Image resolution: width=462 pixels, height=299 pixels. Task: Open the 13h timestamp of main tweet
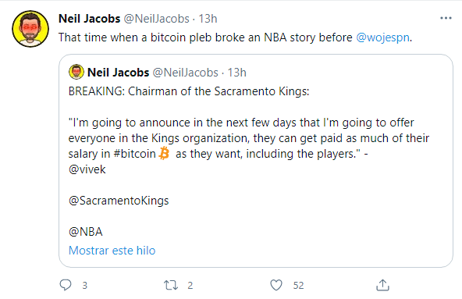pos(208,19)
